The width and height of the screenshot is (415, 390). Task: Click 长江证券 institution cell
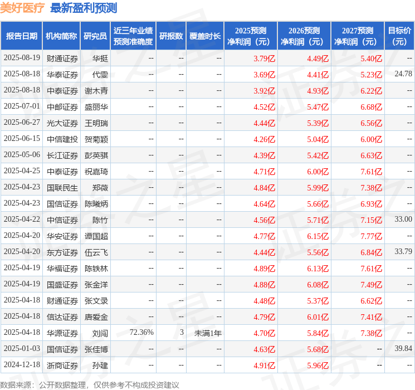pos(62,155)
